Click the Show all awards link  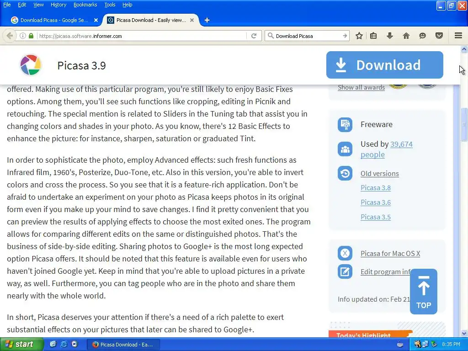[x=361, y=87]
